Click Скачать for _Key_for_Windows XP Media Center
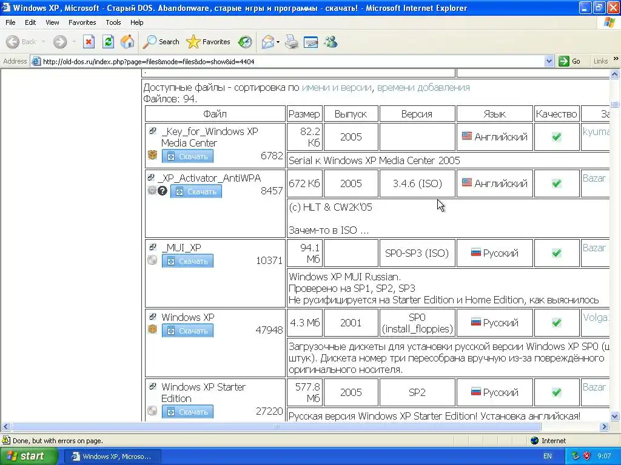This screenshot has width=621, height=465. [x=187, y=156]
